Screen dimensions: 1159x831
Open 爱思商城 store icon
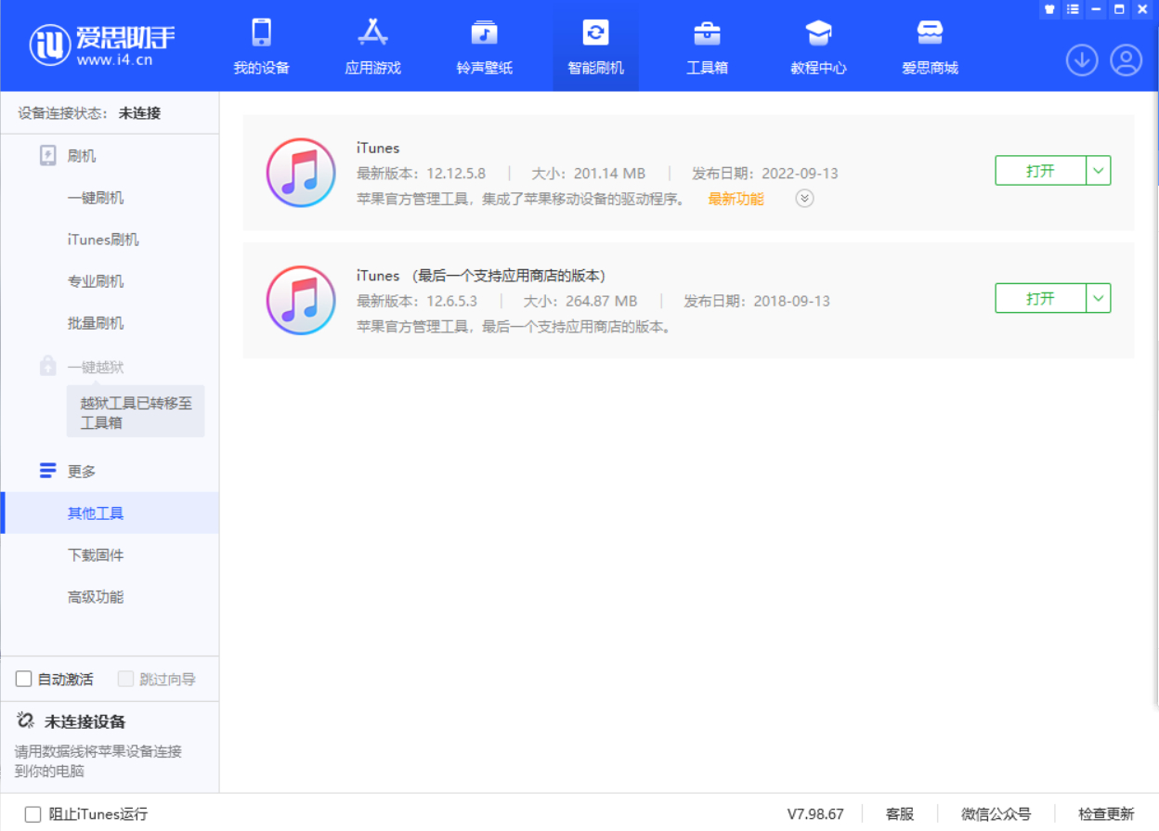[x=930, y=33]
